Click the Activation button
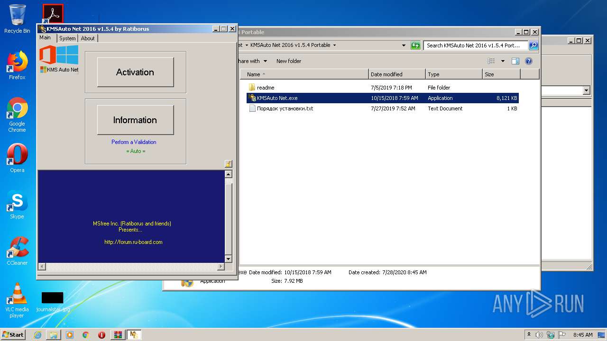Viewport: 607px width, 341px height. pos(135,72)
